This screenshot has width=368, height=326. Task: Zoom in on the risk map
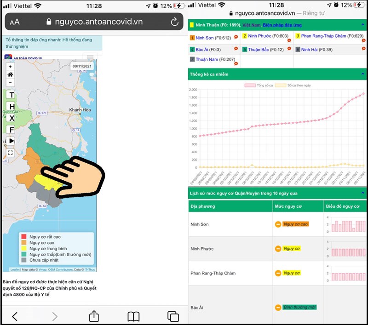click(x=10, y=67)
